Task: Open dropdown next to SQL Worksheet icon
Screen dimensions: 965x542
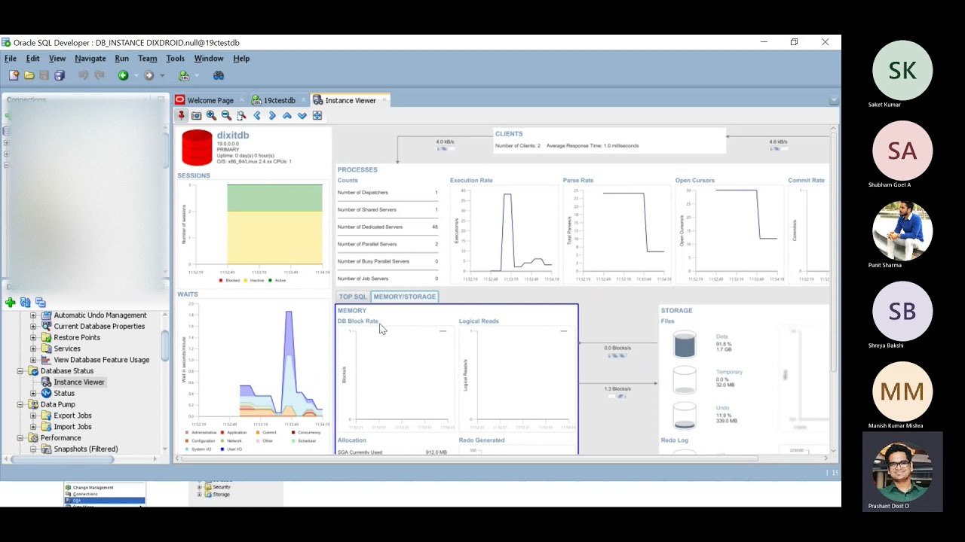Action: click(x=196, y=75)
